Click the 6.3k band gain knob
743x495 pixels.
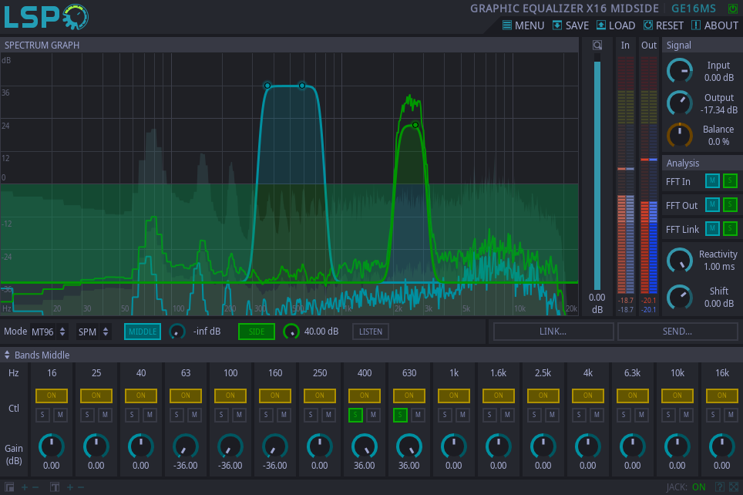pos(633,446)
